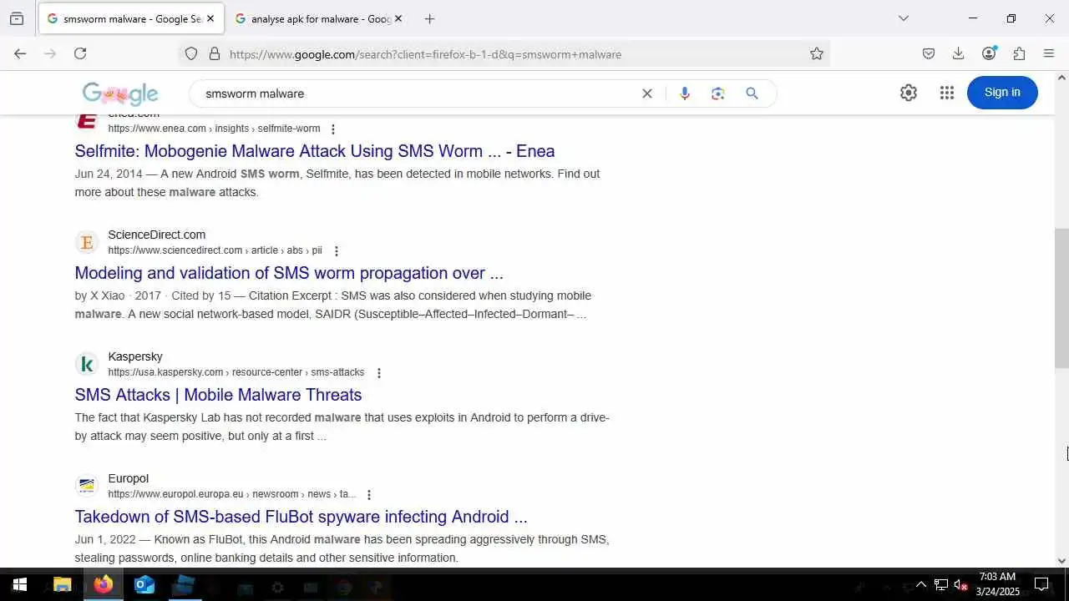
Task: Open Outlook from taskbar
Action: [x=144, y=584]
